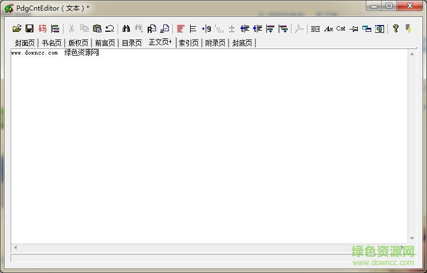
Task: Open the tree structure view icon
Action: (x=55, y=28)
